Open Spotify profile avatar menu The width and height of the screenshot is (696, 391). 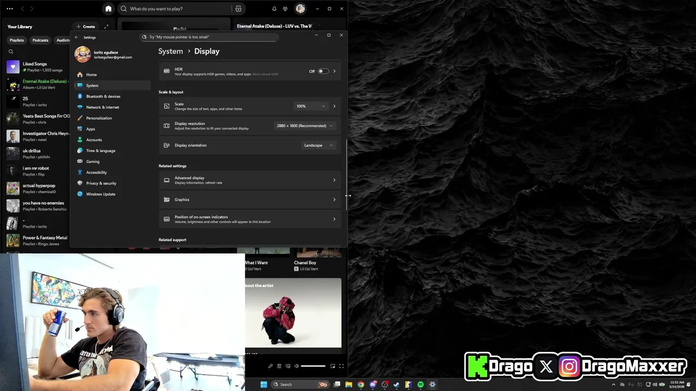pyautogui.click(x=300, y=9)
